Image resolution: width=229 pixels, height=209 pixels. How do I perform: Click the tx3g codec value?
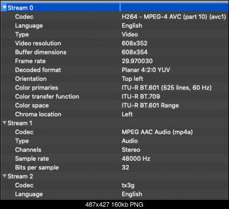(x=128, y=185)
